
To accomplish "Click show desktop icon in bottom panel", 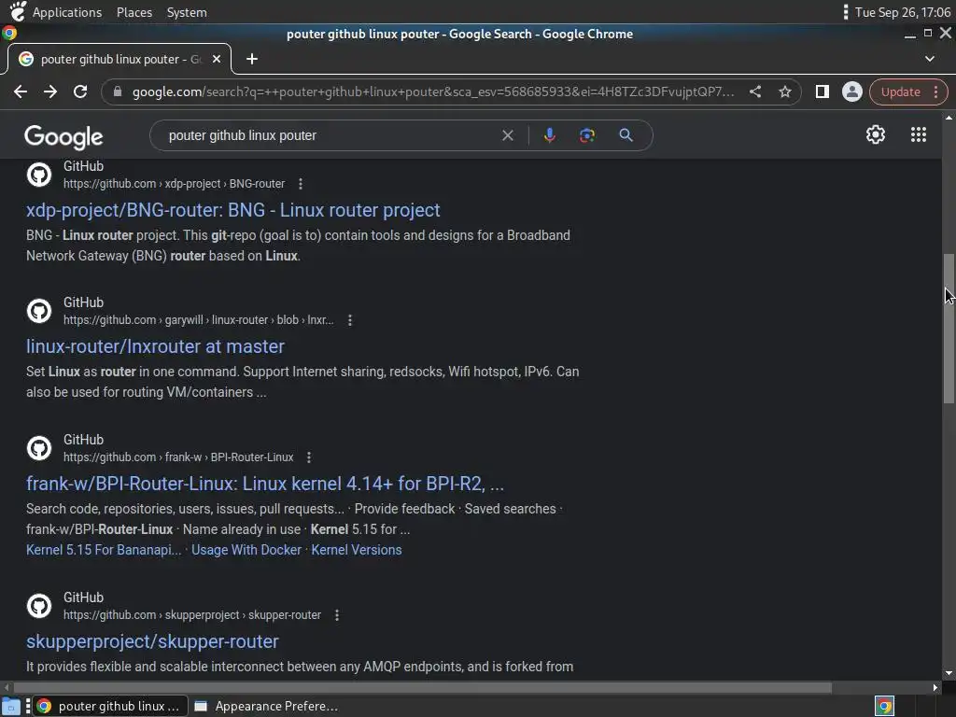I will pos(11,707).
